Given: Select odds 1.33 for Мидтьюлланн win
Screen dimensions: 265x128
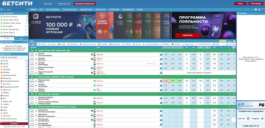Looking at the screenshot, I should (166, 81).
